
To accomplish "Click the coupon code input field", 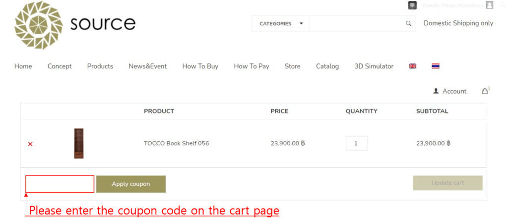I will pos(60,184).
